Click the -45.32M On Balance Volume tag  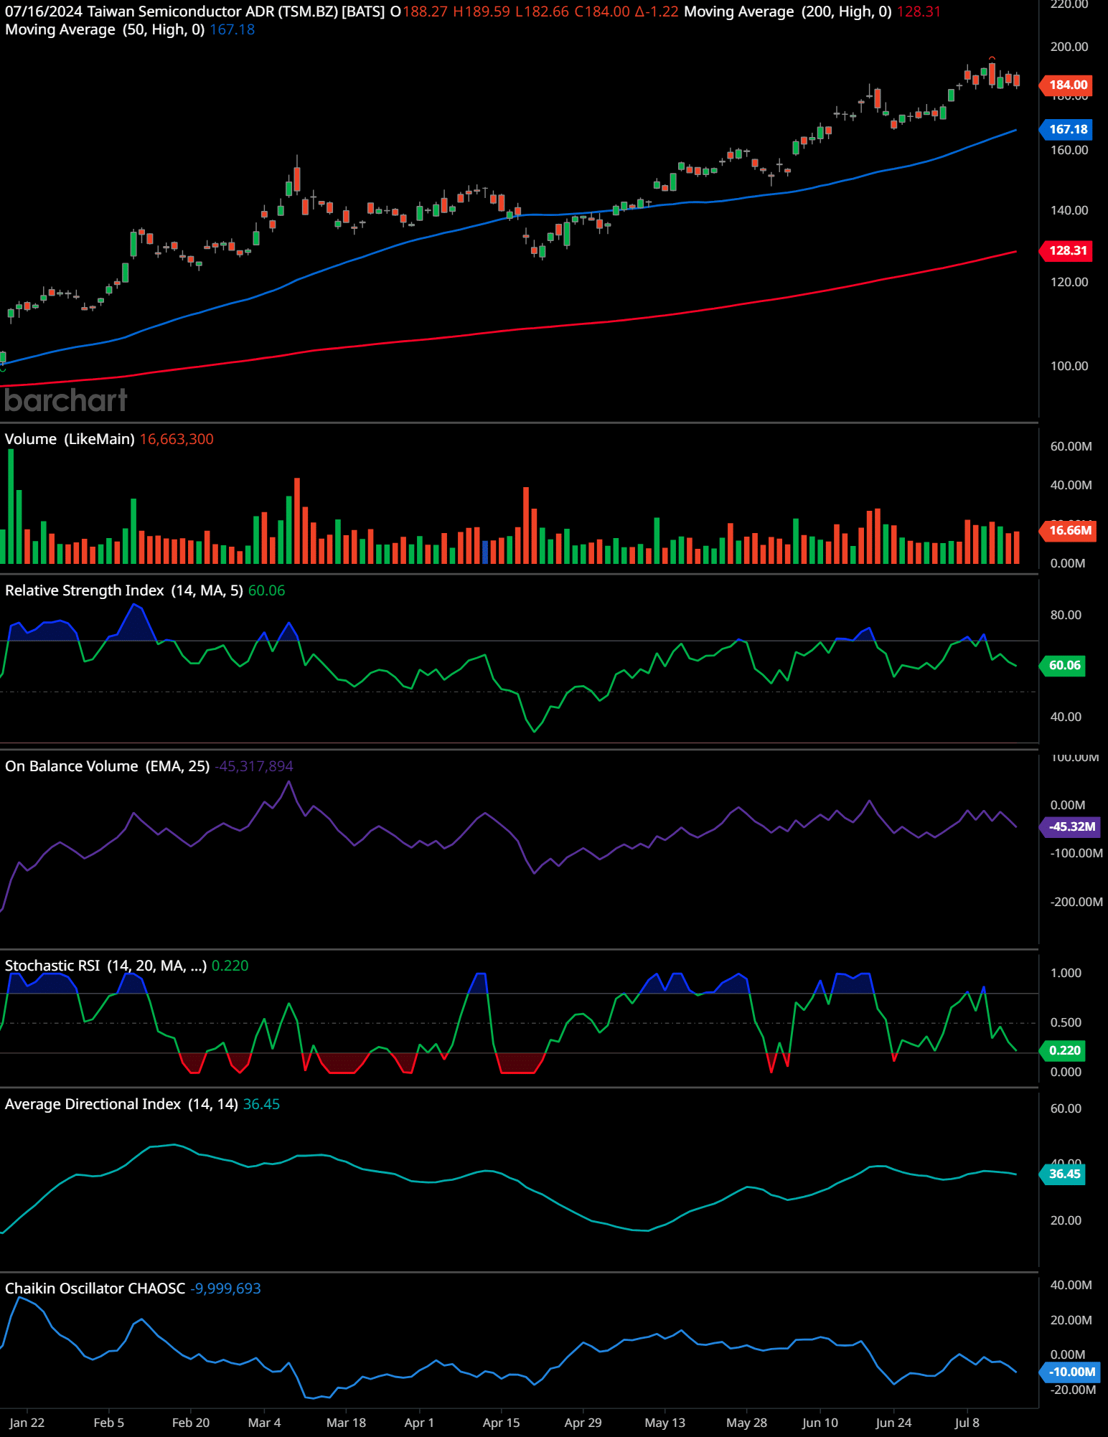click(x=1071, y=826)
